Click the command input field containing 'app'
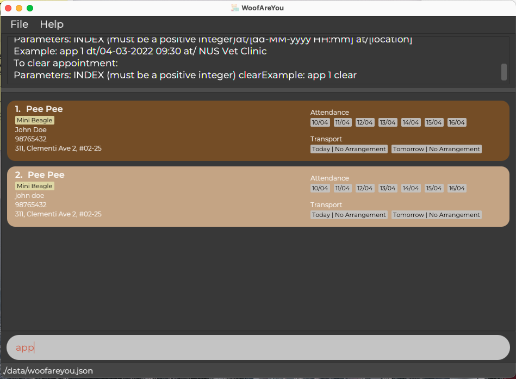This screenshot has height=379, width=516. click(258, 347)
